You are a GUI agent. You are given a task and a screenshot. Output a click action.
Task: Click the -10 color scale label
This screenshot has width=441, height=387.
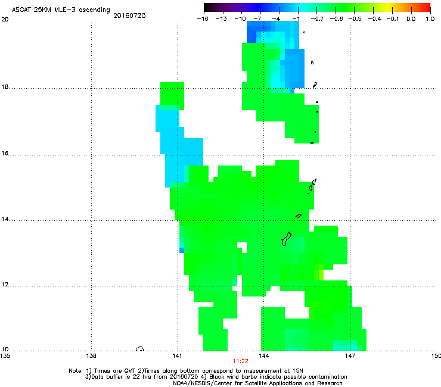point(240,19)
